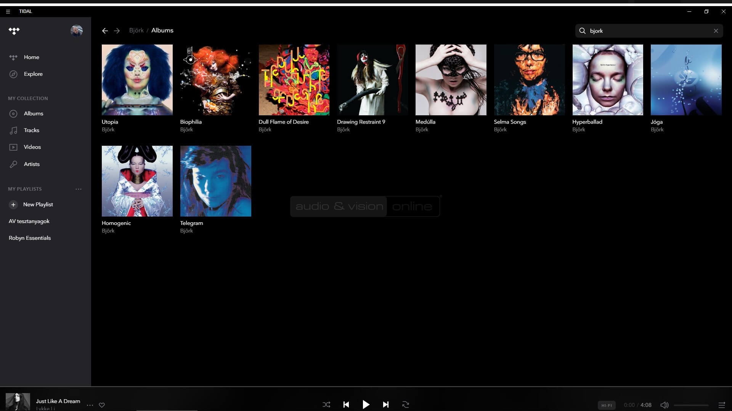
Task: Open the Homogenic album cover
Action: click(x=137, y=181)
